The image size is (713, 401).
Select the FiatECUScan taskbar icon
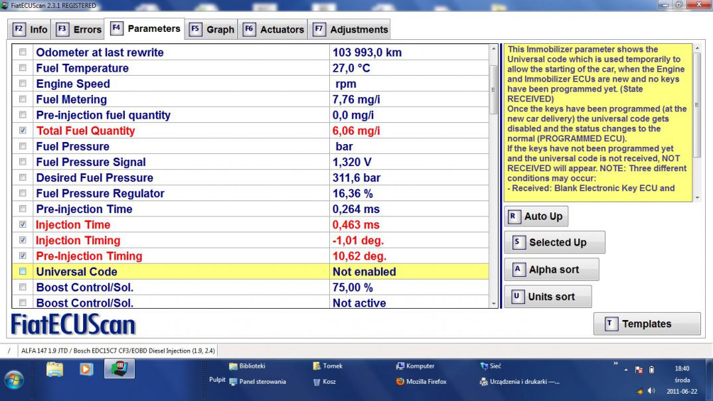click(x=119, y=368)
